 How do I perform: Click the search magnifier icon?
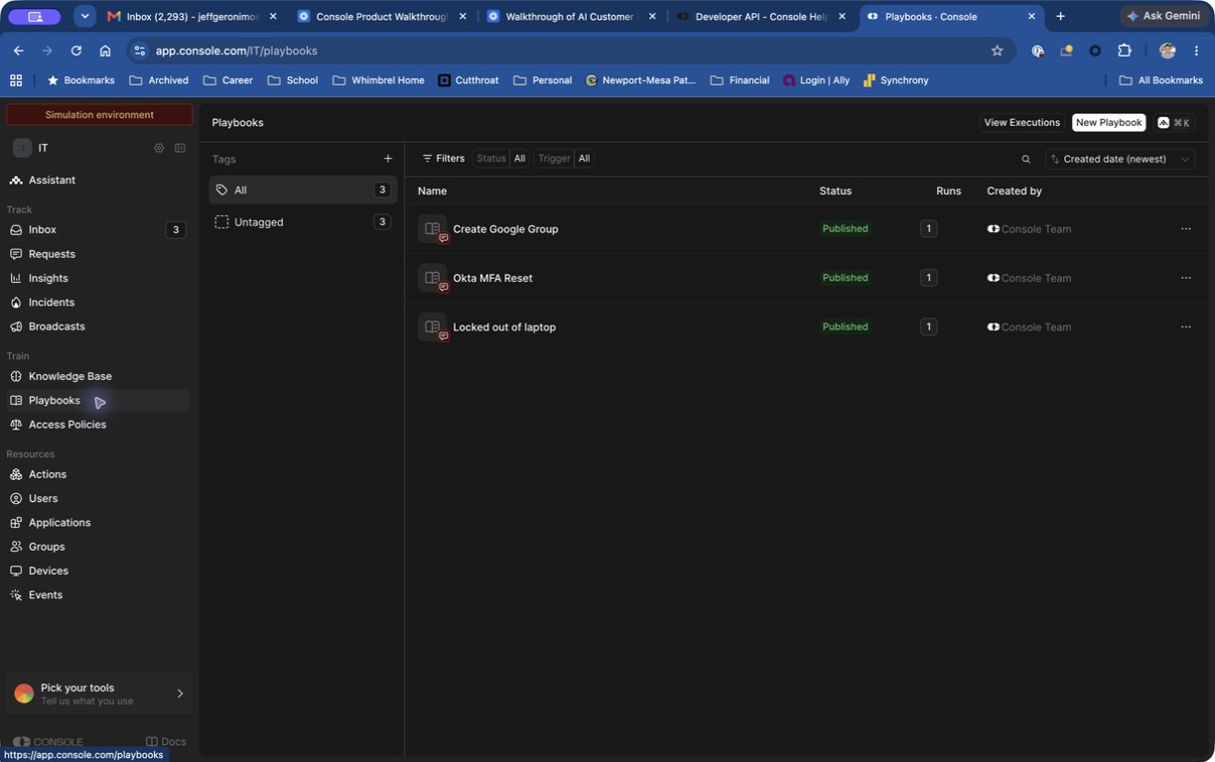point(1026,159)
